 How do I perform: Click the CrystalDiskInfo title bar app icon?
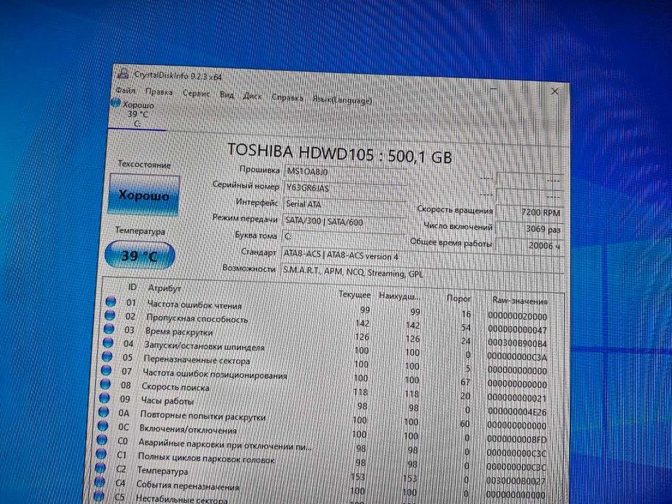point(123,73)
